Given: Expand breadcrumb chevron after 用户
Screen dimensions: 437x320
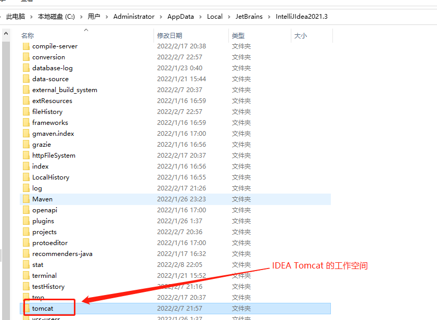Looking at the screenshot, I should [107, 17].
